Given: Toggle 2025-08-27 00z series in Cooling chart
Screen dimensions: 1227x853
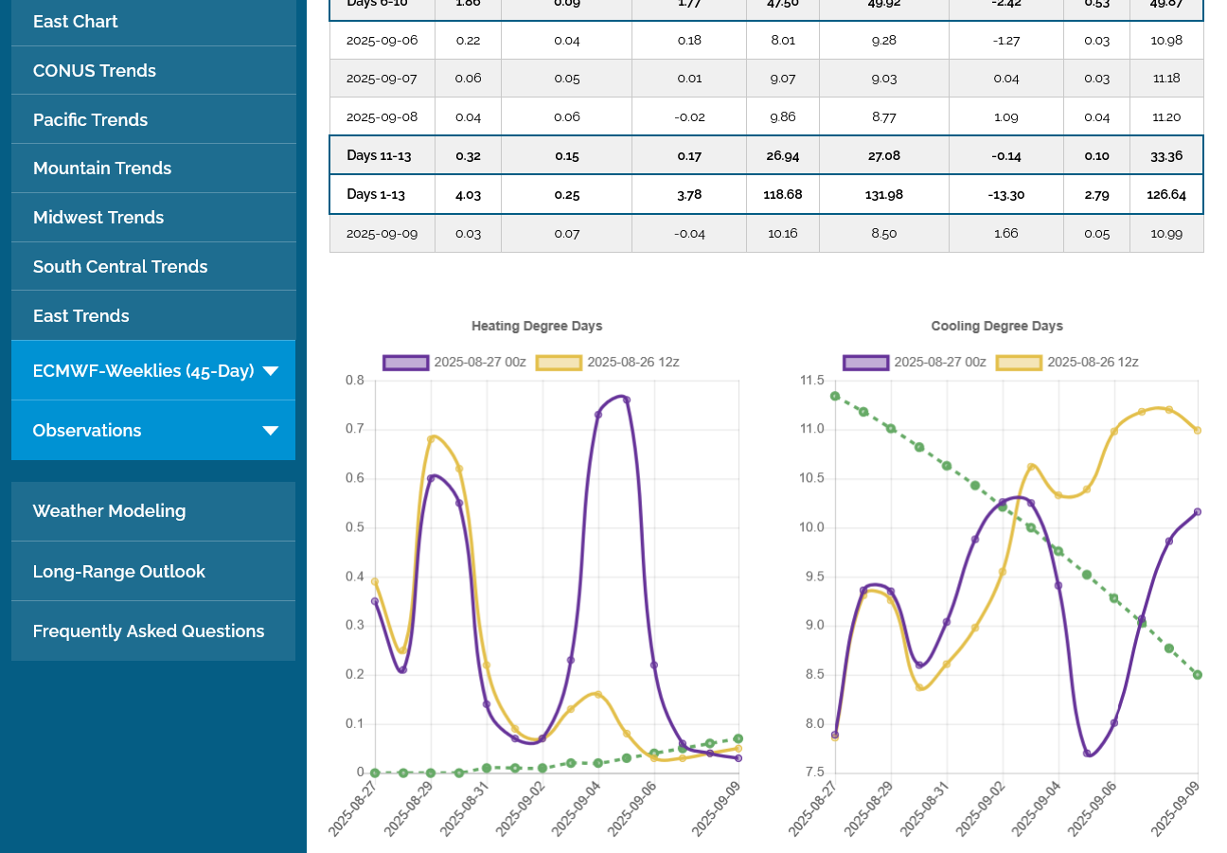Looking at the screenshot, I should pos(915,363).
